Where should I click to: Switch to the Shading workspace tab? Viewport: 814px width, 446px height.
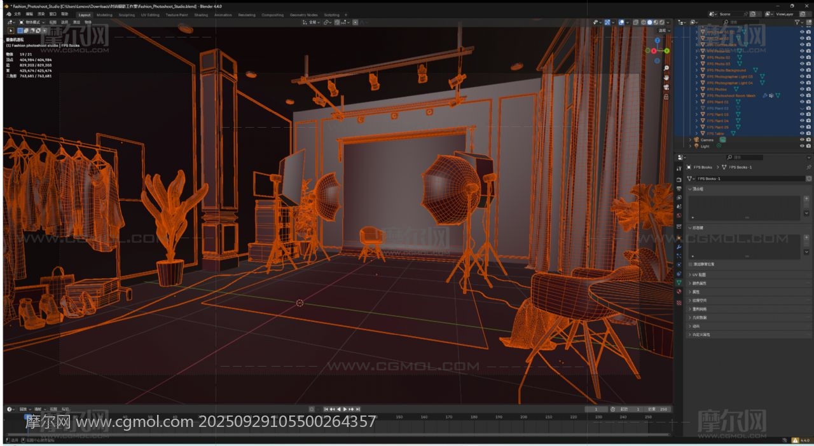pyautogui.click(x=201, y=15)
